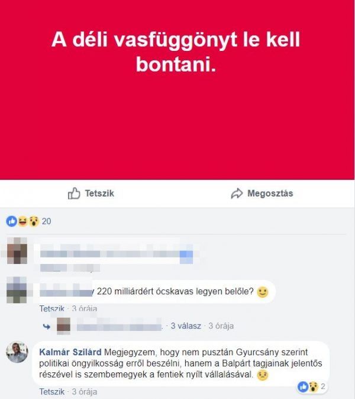Click the laughing reaction emoji
Screen dimensions: 355x399
22,221
